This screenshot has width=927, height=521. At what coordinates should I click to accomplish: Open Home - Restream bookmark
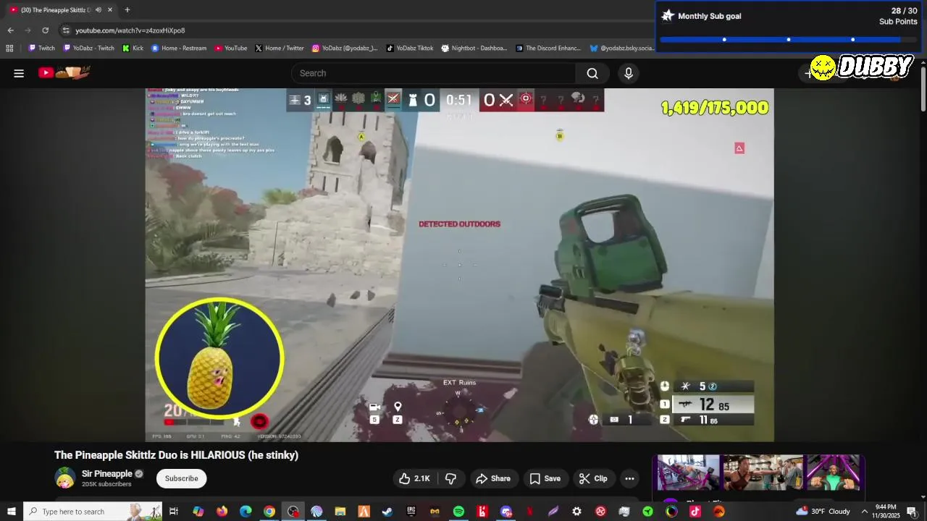point(179,48)
